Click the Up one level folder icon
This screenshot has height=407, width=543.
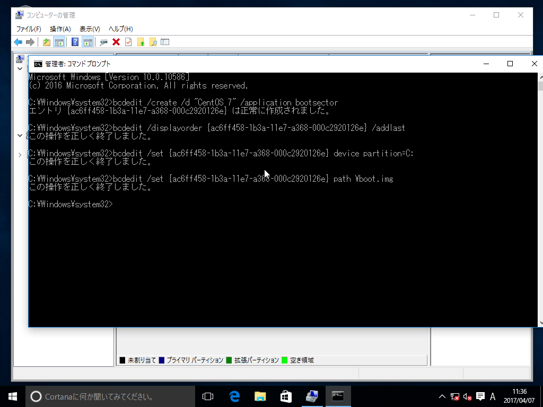click(47, 42)
